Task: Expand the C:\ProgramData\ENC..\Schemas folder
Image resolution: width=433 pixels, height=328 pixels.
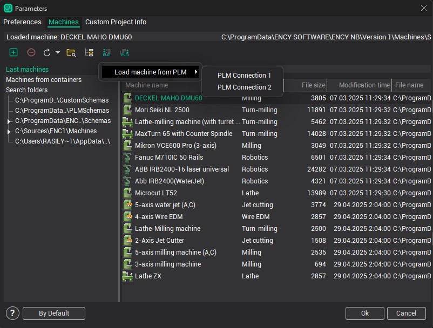Action: pyautogui.click(x=9, y=121)
